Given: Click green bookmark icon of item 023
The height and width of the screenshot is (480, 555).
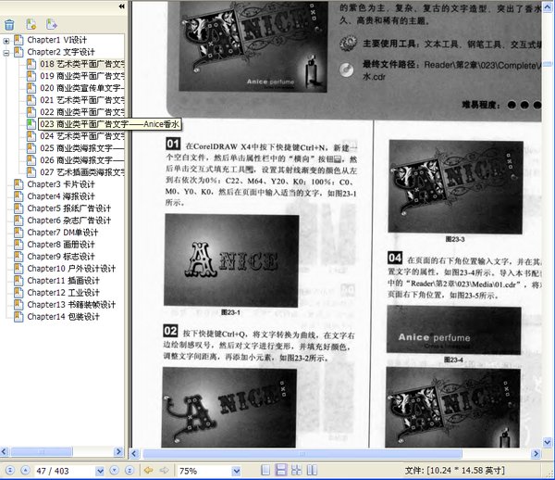Looking at the screenshot, I should pos(31,124).
